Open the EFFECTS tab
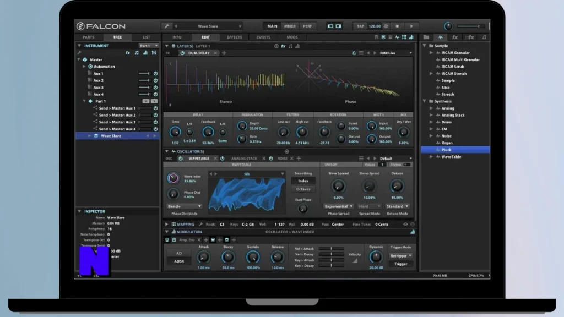 pos(235,37)
